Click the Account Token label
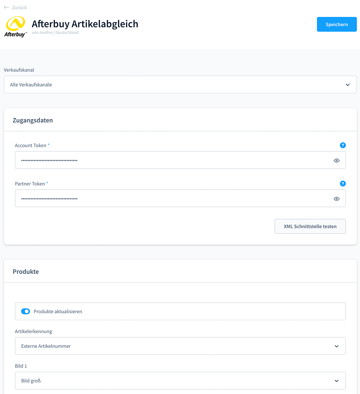360x394 pixels. click(31, 146)
